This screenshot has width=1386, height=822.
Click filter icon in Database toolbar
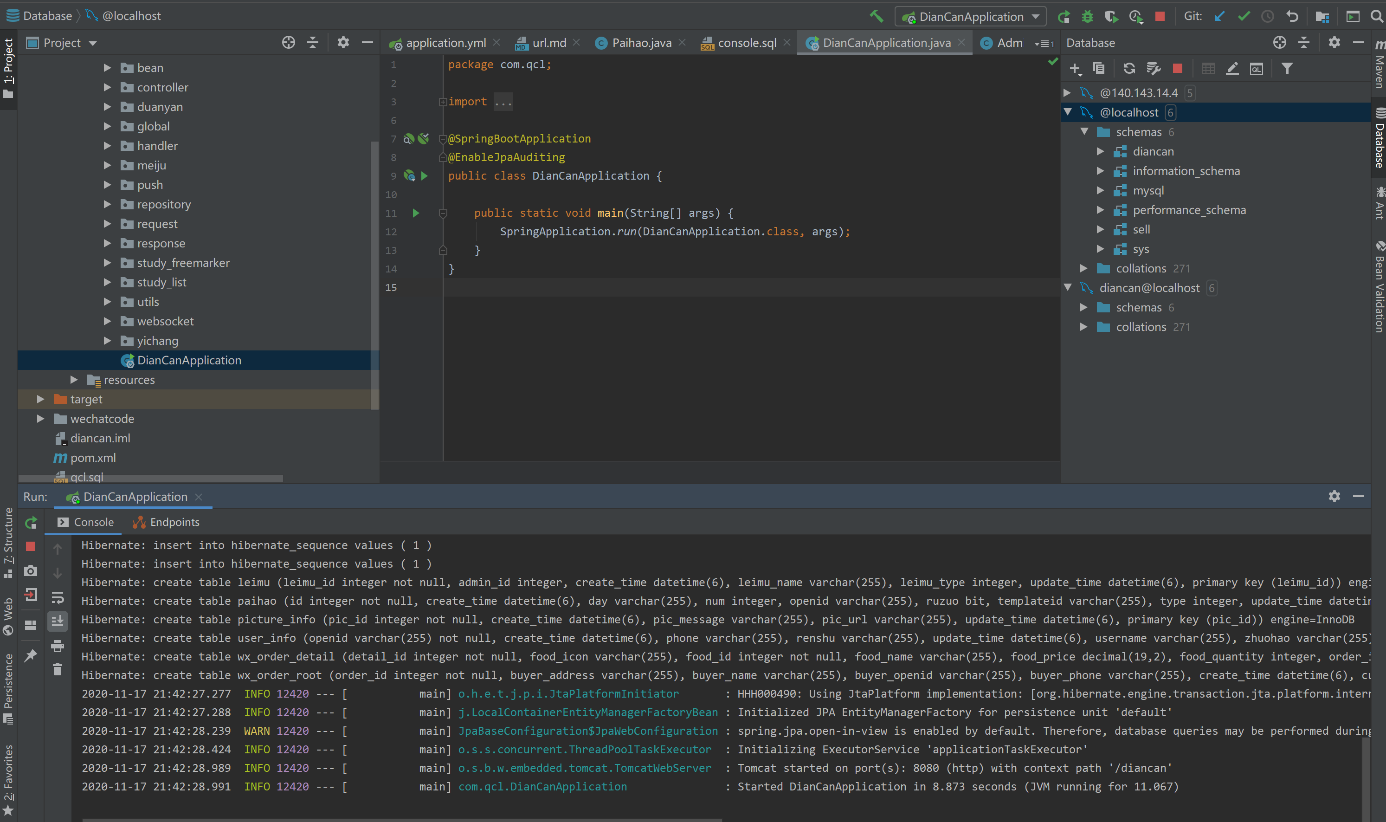[x=1287, y=69]
